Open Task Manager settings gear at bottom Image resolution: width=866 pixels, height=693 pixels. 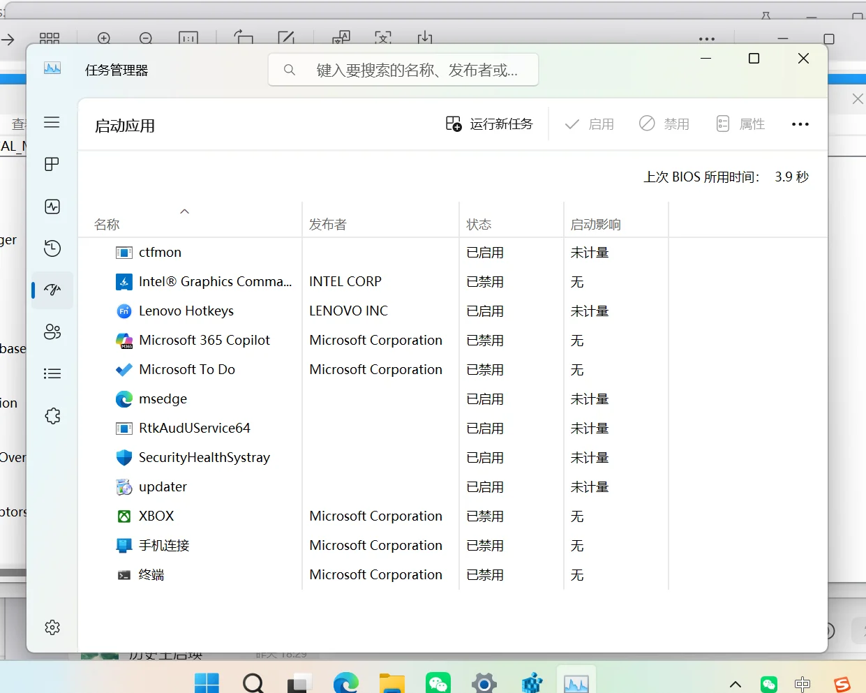pos(52,627)
